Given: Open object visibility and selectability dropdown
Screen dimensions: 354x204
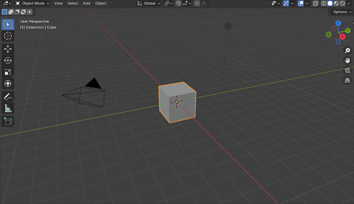Looking at the screenshot, I should pyautogui.click(x=276, y=3).
